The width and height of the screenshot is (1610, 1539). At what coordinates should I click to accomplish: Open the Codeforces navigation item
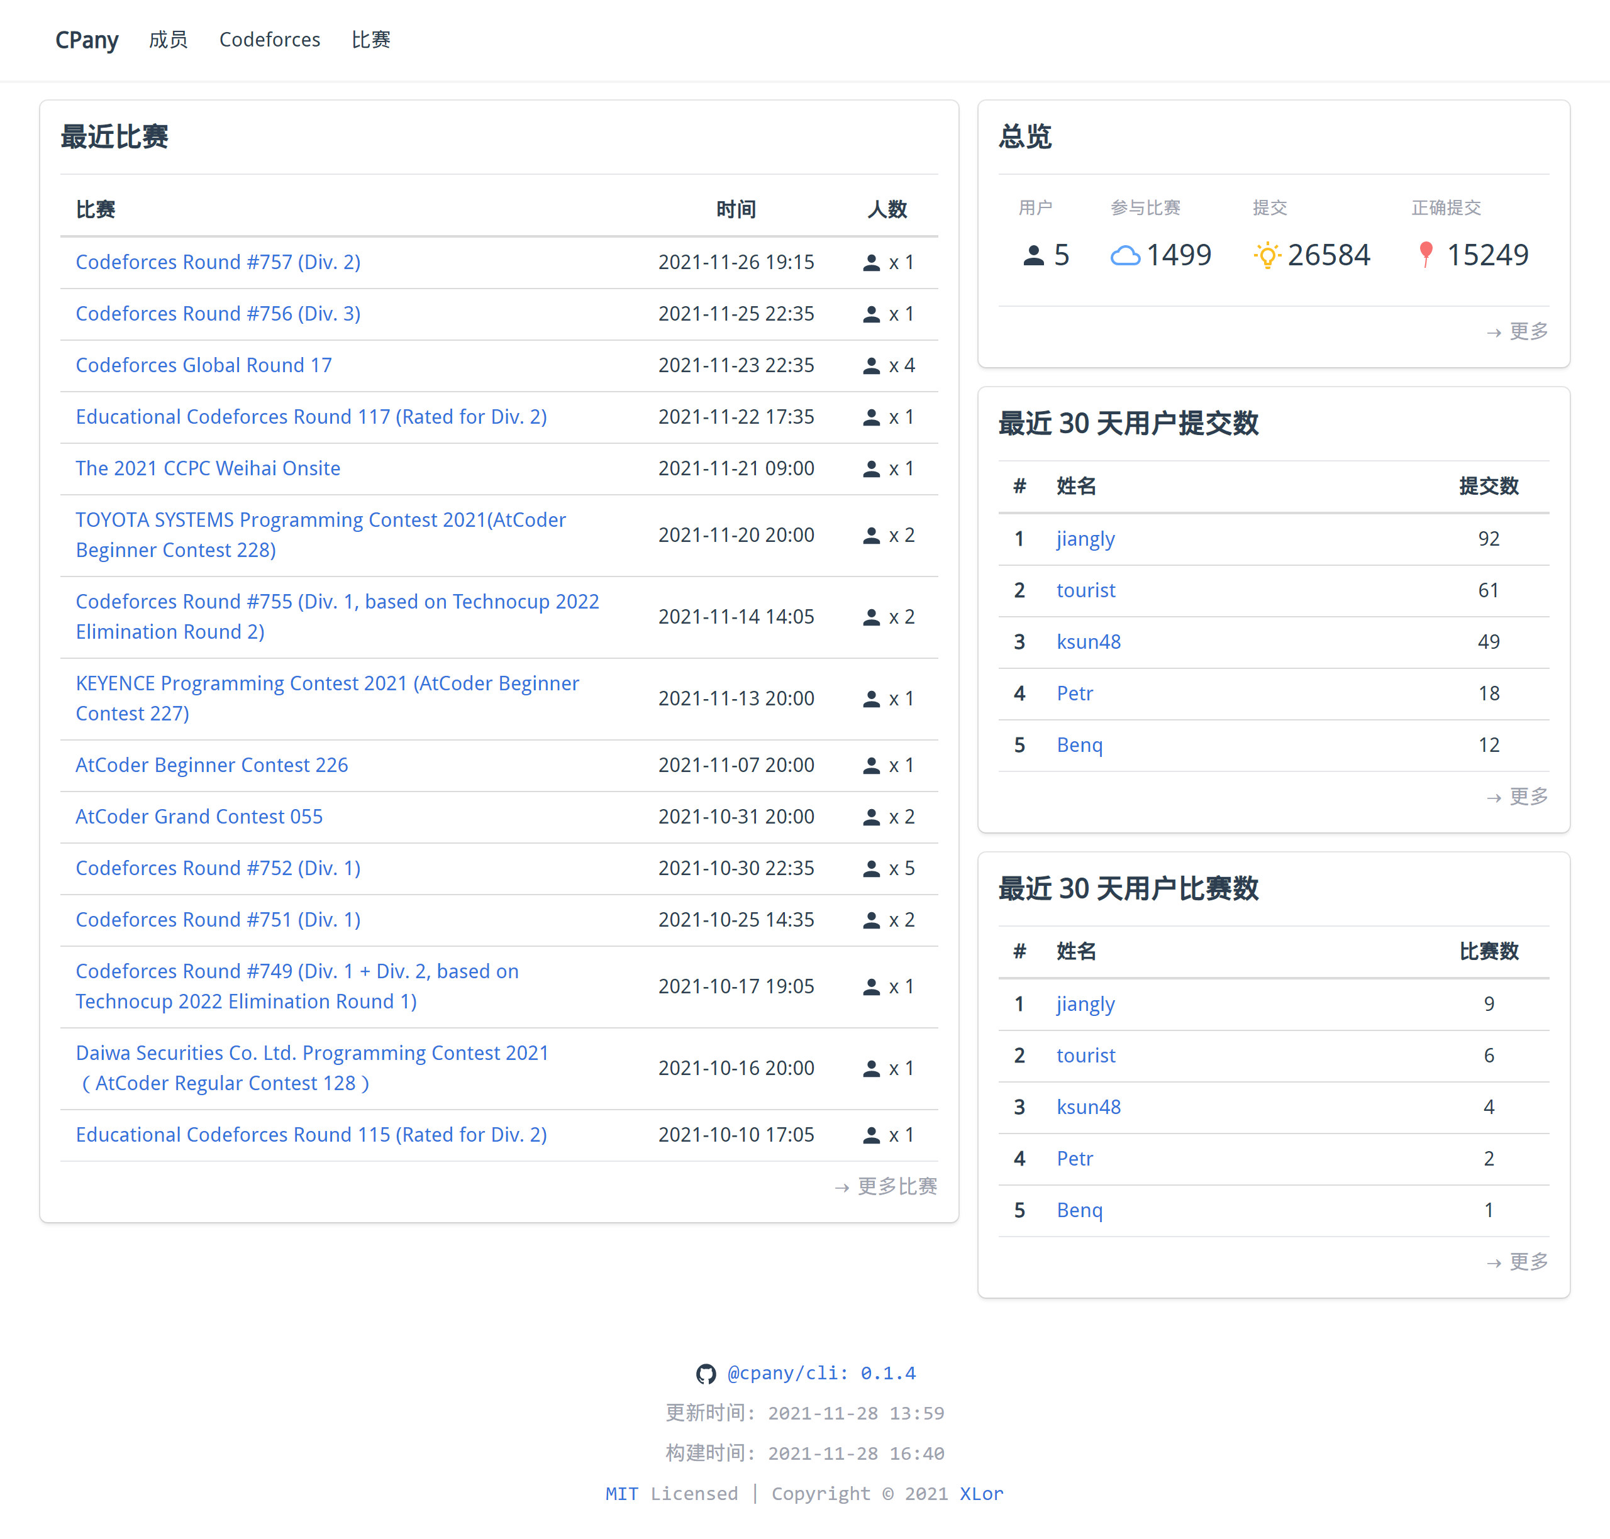pos(269,40)
